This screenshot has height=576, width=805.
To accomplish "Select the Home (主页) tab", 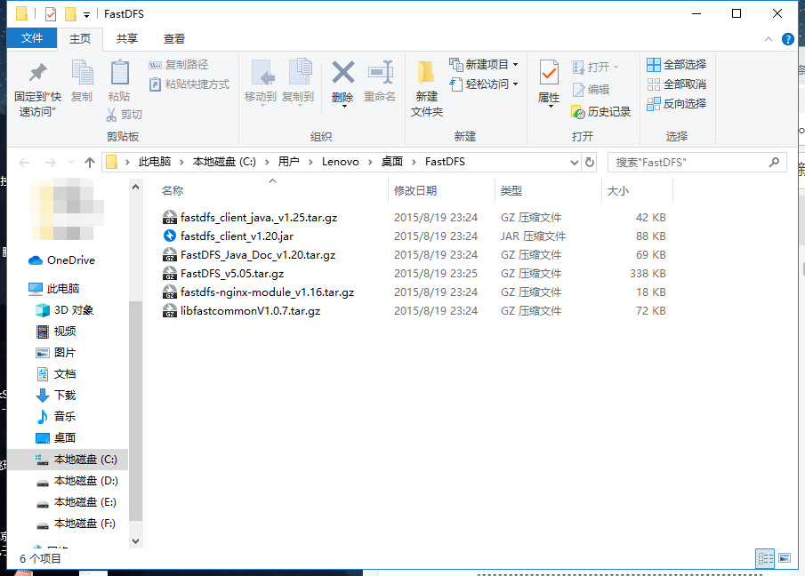I will click(80, 39).
